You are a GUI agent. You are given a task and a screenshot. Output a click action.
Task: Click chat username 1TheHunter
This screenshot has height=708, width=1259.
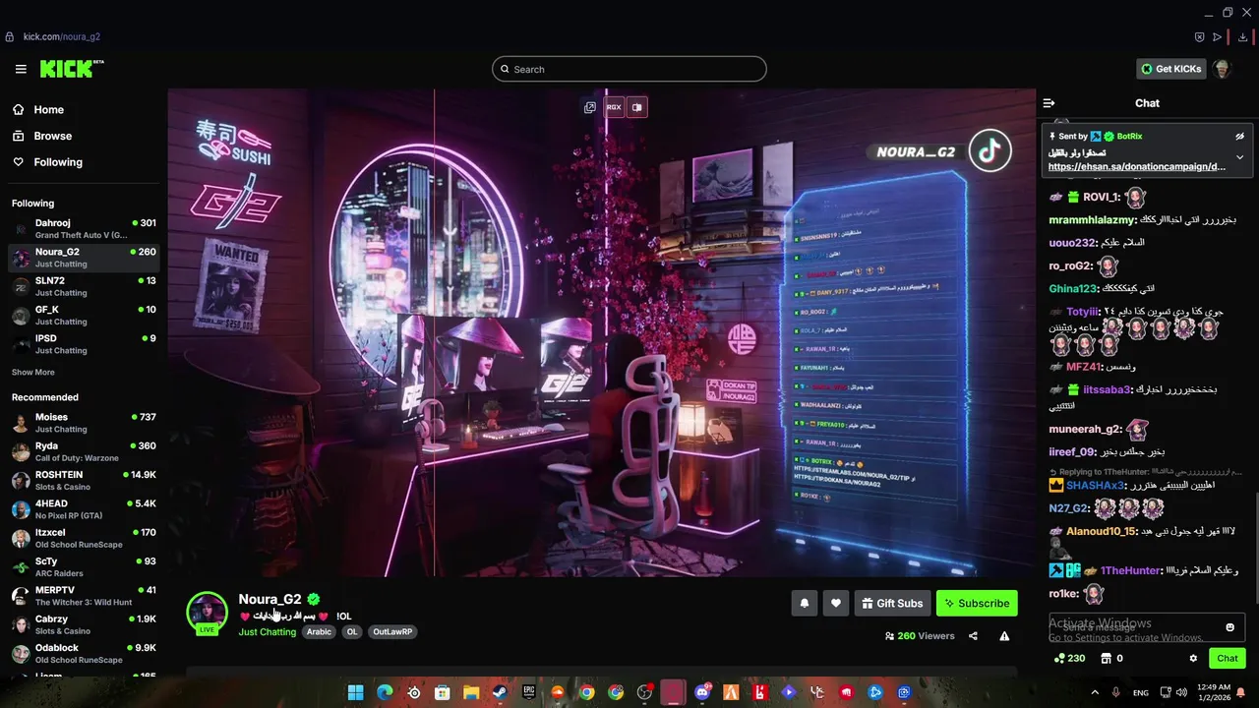[1130, 570]
